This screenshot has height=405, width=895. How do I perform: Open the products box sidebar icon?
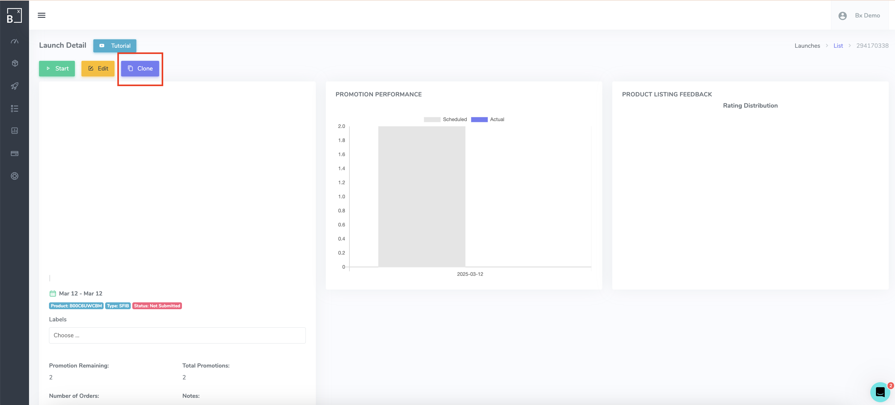[15, 63]
